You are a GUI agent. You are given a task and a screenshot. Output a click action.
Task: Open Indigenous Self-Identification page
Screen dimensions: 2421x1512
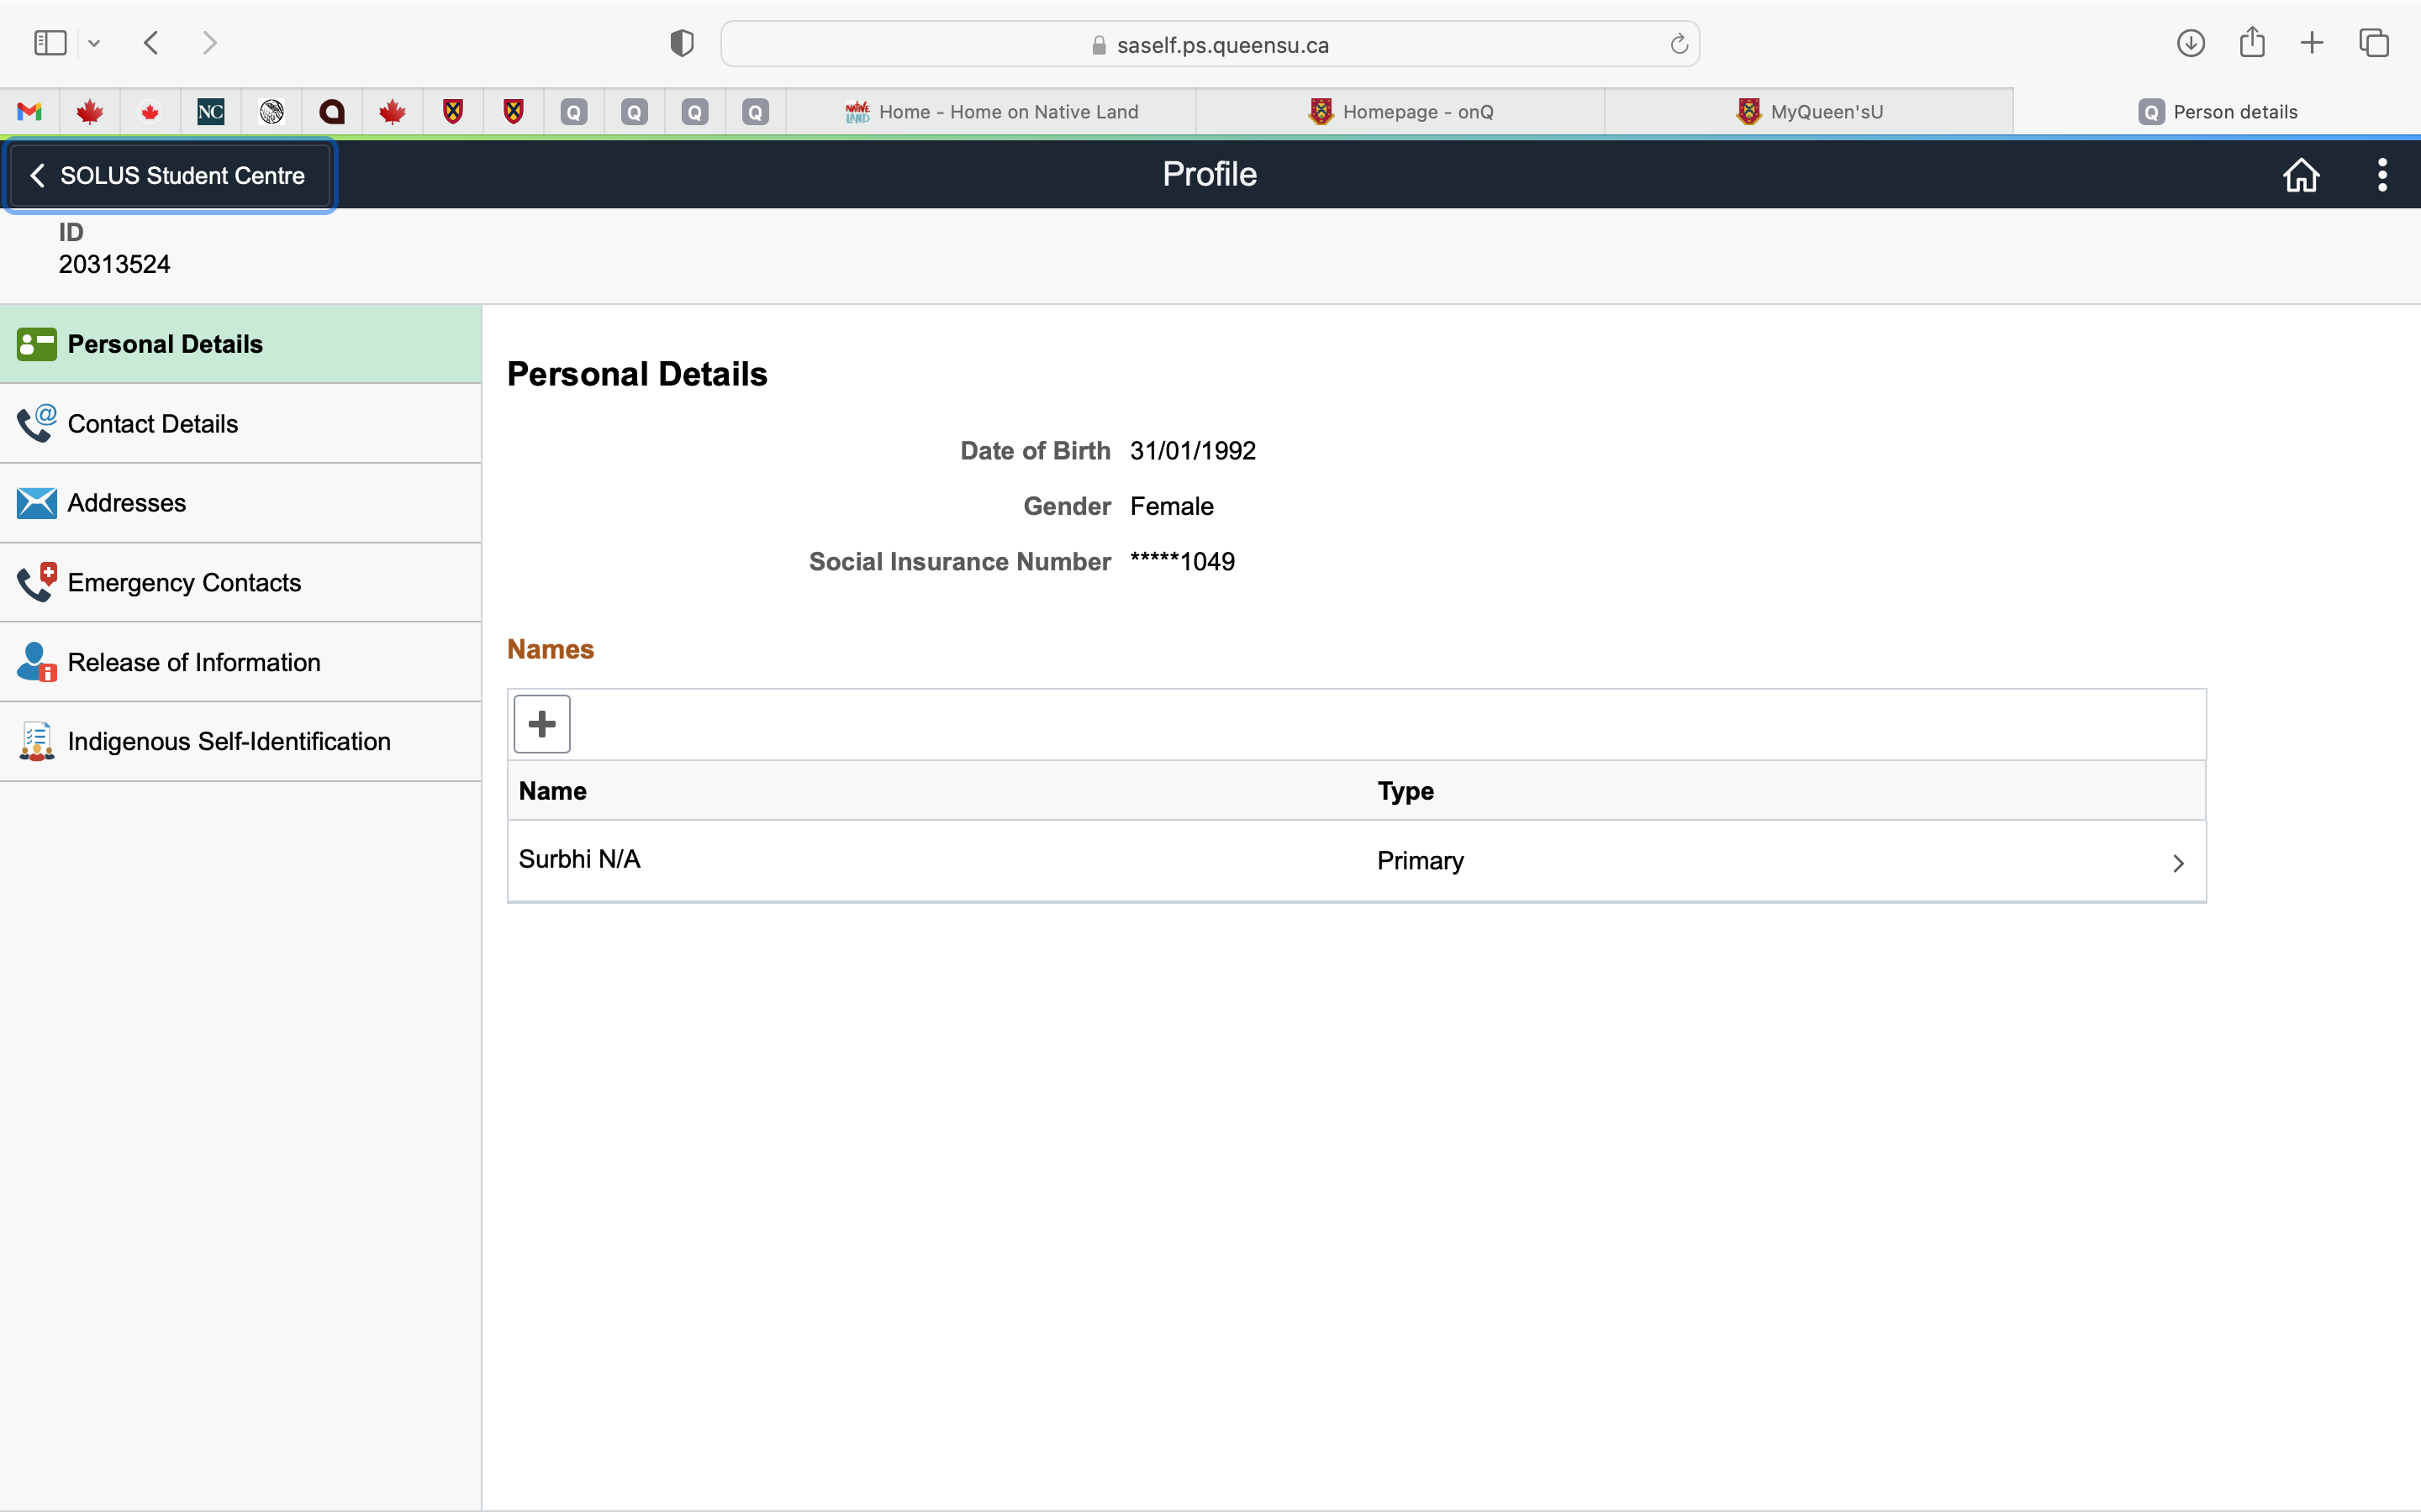(228, 741)
